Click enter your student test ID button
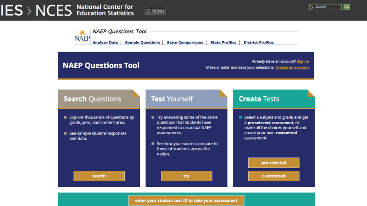The image size is (367, 206). [186, 201]
